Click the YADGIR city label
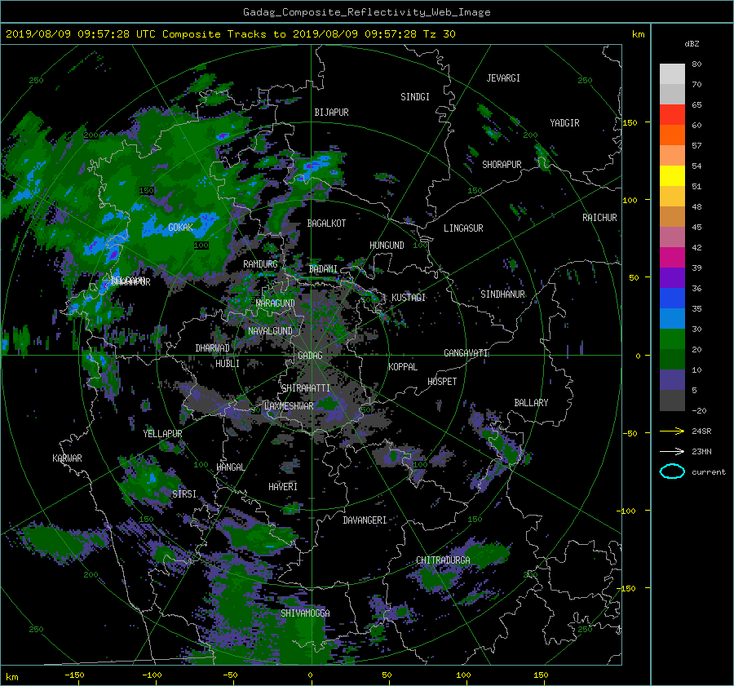 coord(564,123)
